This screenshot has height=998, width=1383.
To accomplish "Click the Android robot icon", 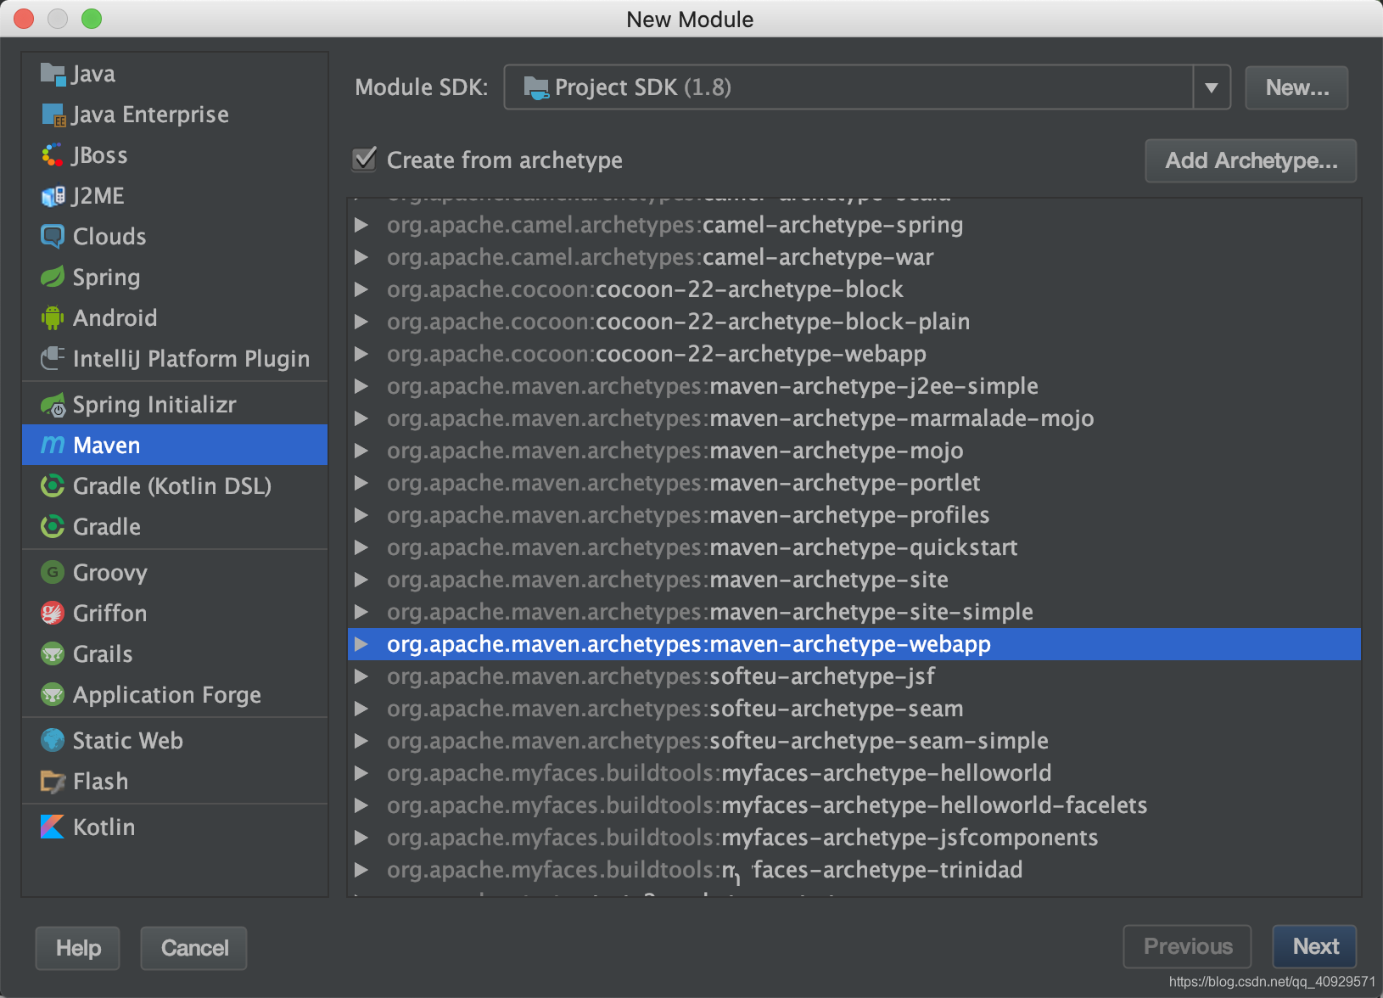I will pos(53,317).
